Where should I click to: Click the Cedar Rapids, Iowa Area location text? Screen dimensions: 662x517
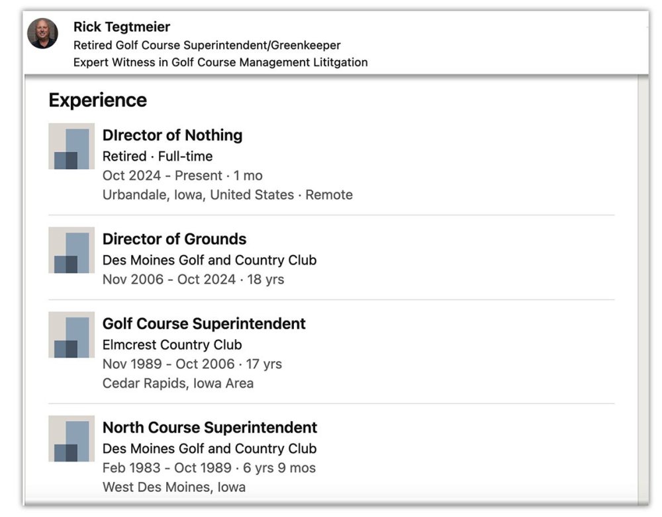(177, 383)
